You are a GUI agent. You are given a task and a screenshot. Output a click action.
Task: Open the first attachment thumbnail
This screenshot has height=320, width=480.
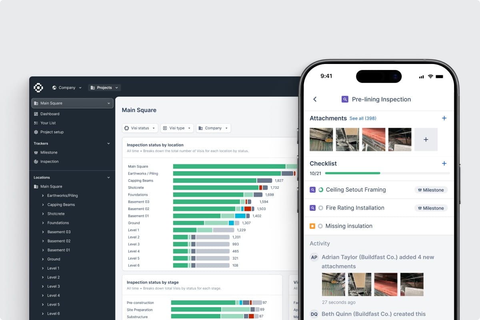[x=321, y=140]
